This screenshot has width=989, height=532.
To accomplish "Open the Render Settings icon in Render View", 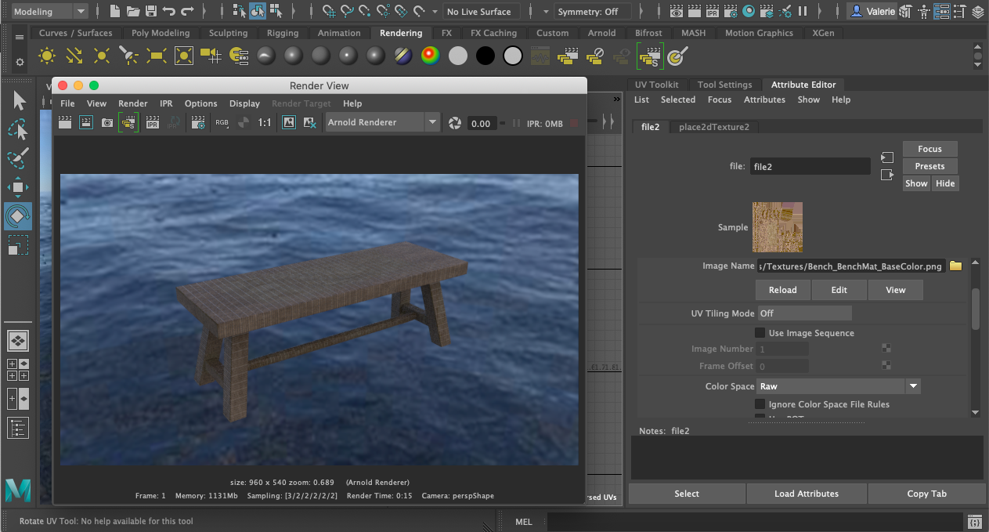I will click(x=198, y=122).
